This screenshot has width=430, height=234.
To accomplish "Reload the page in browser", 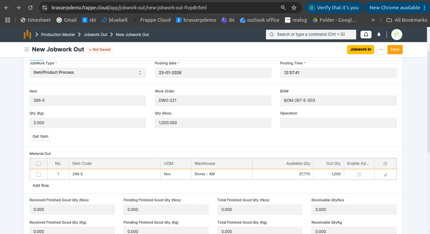I will tap(30, 8).
